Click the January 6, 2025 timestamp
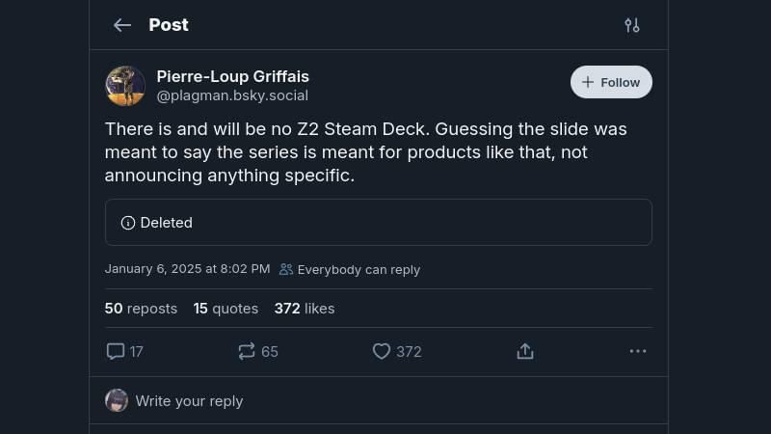This screenshot has width=771, height=434. coord(187,269)
